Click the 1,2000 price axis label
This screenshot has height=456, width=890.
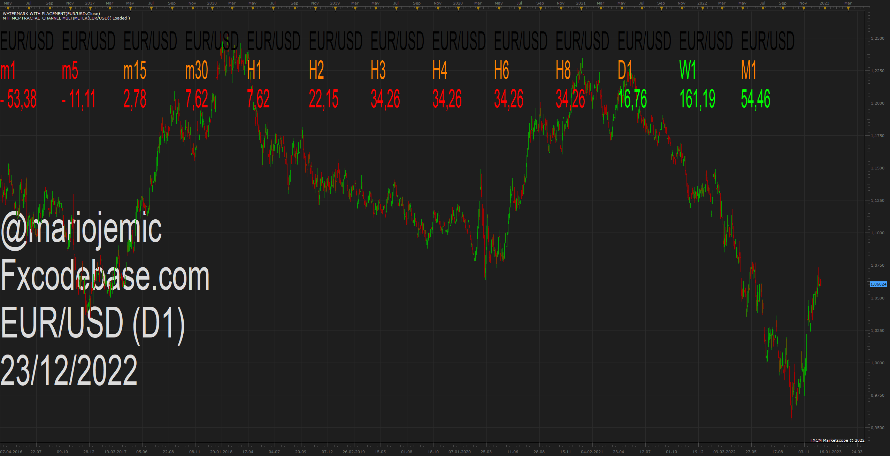[x=877, y=103]
